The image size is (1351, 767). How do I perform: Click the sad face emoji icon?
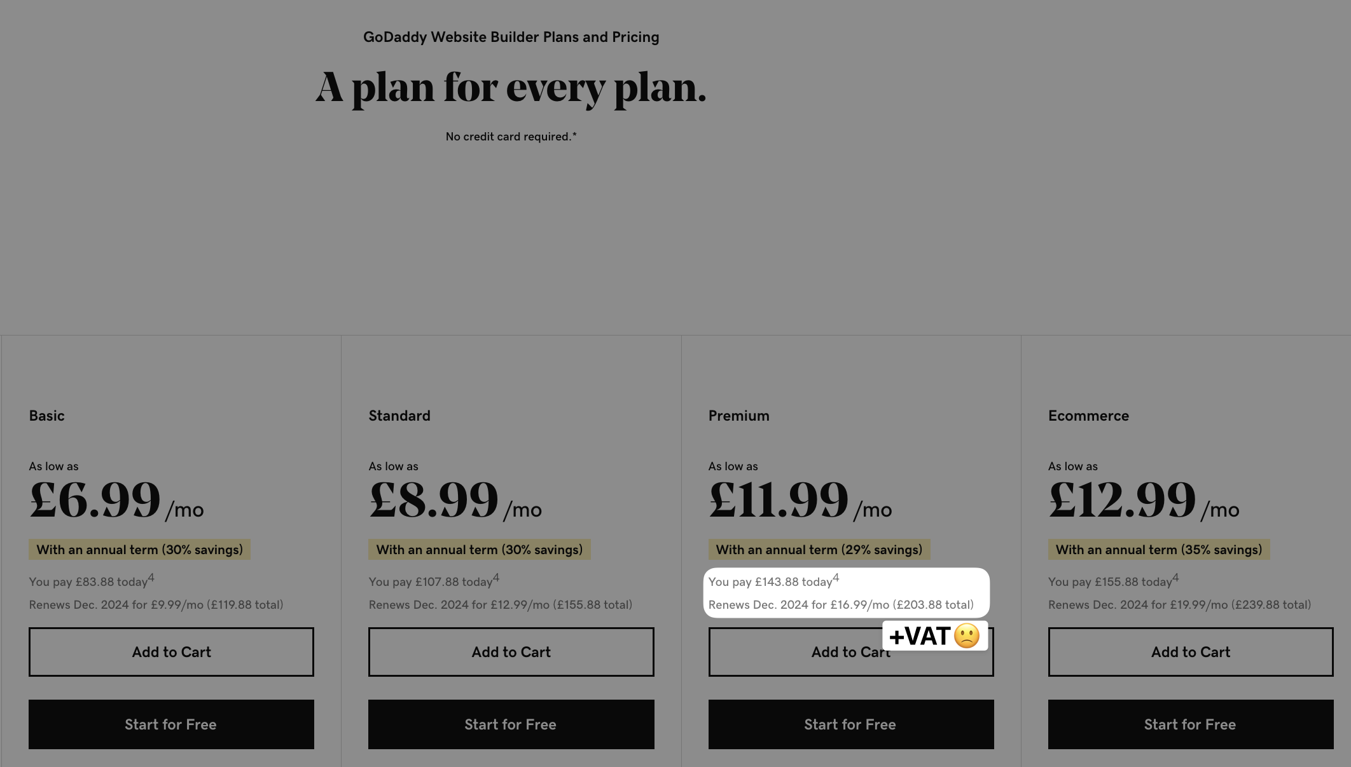coord(966,636)
